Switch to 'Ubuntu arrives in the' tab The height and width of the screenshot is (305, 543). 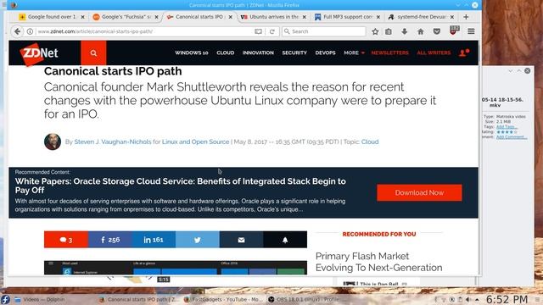click(x=273, y=17)
